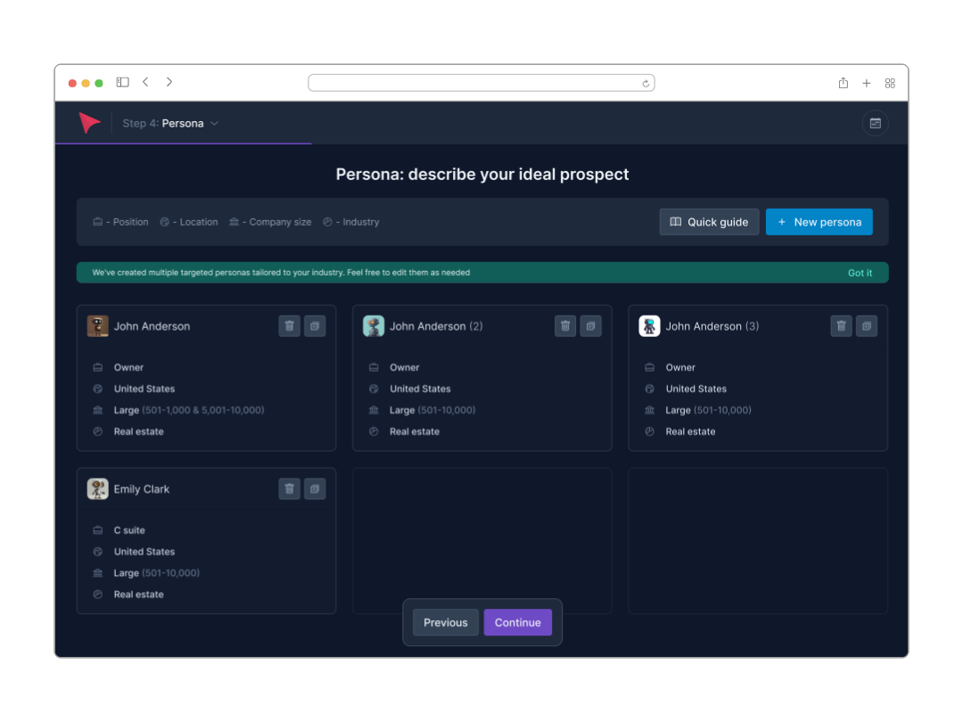Click the Continue button

tap(517, 622)
